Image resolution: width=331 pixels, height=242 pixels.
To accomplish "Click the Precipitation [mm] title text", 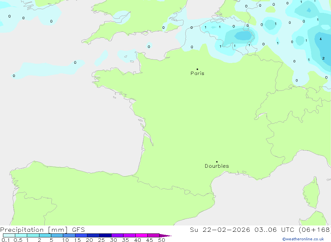I will pos(34,230).
